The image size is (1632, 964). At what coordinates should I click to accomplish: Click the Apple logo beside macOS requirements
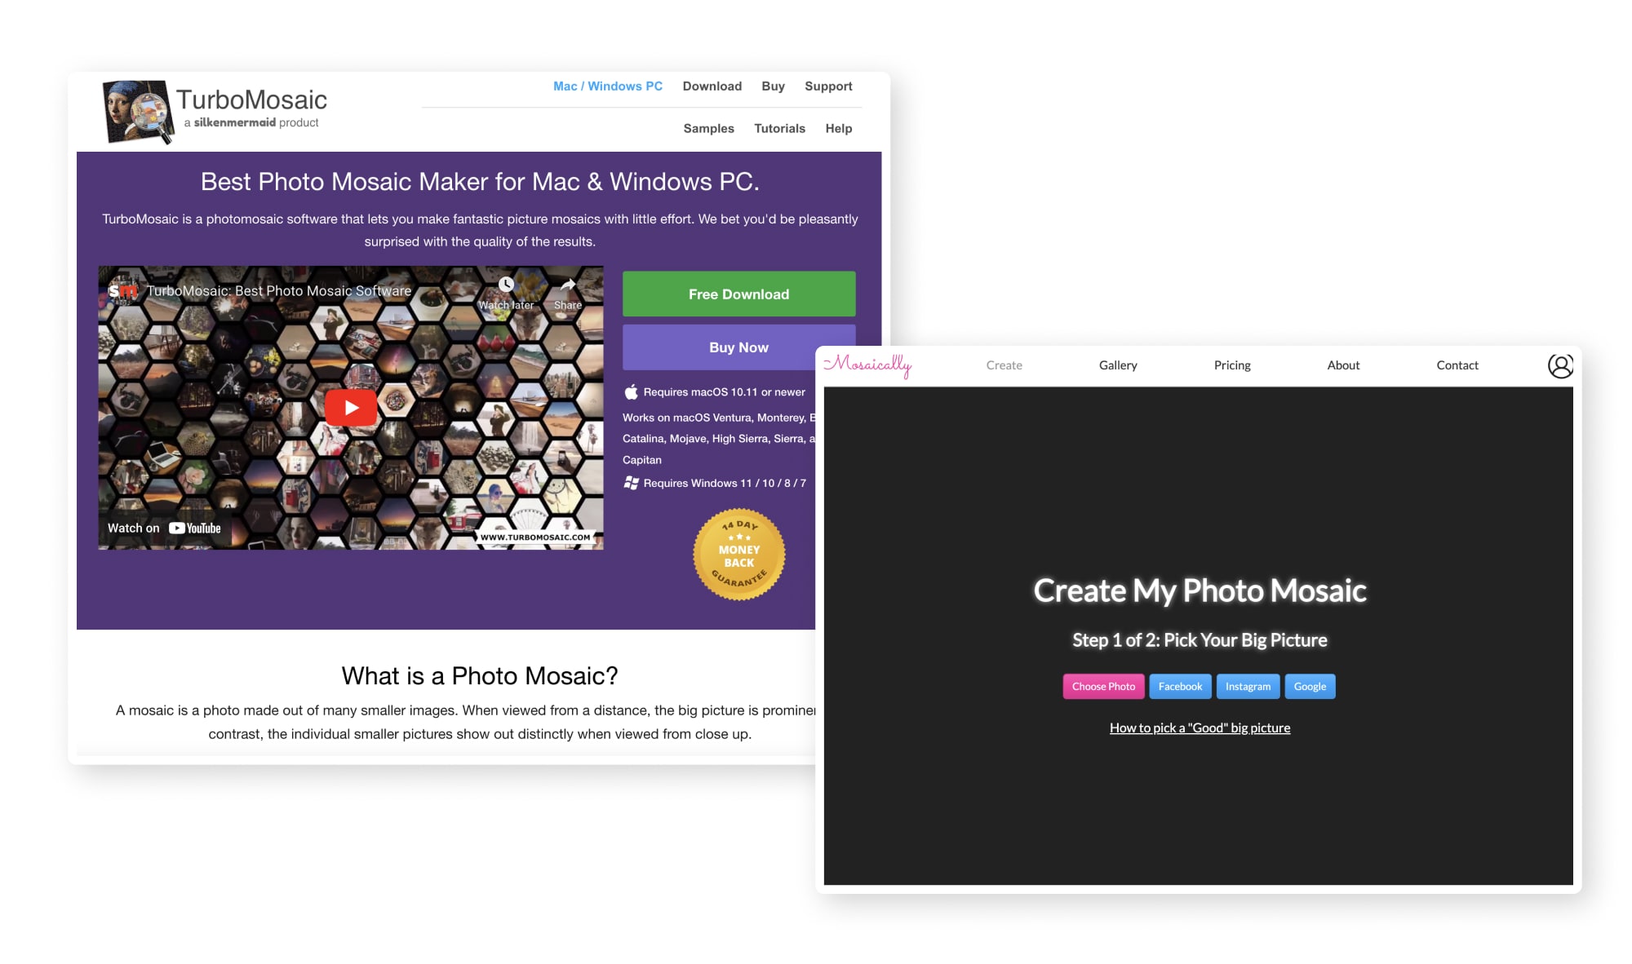point(630,391)
